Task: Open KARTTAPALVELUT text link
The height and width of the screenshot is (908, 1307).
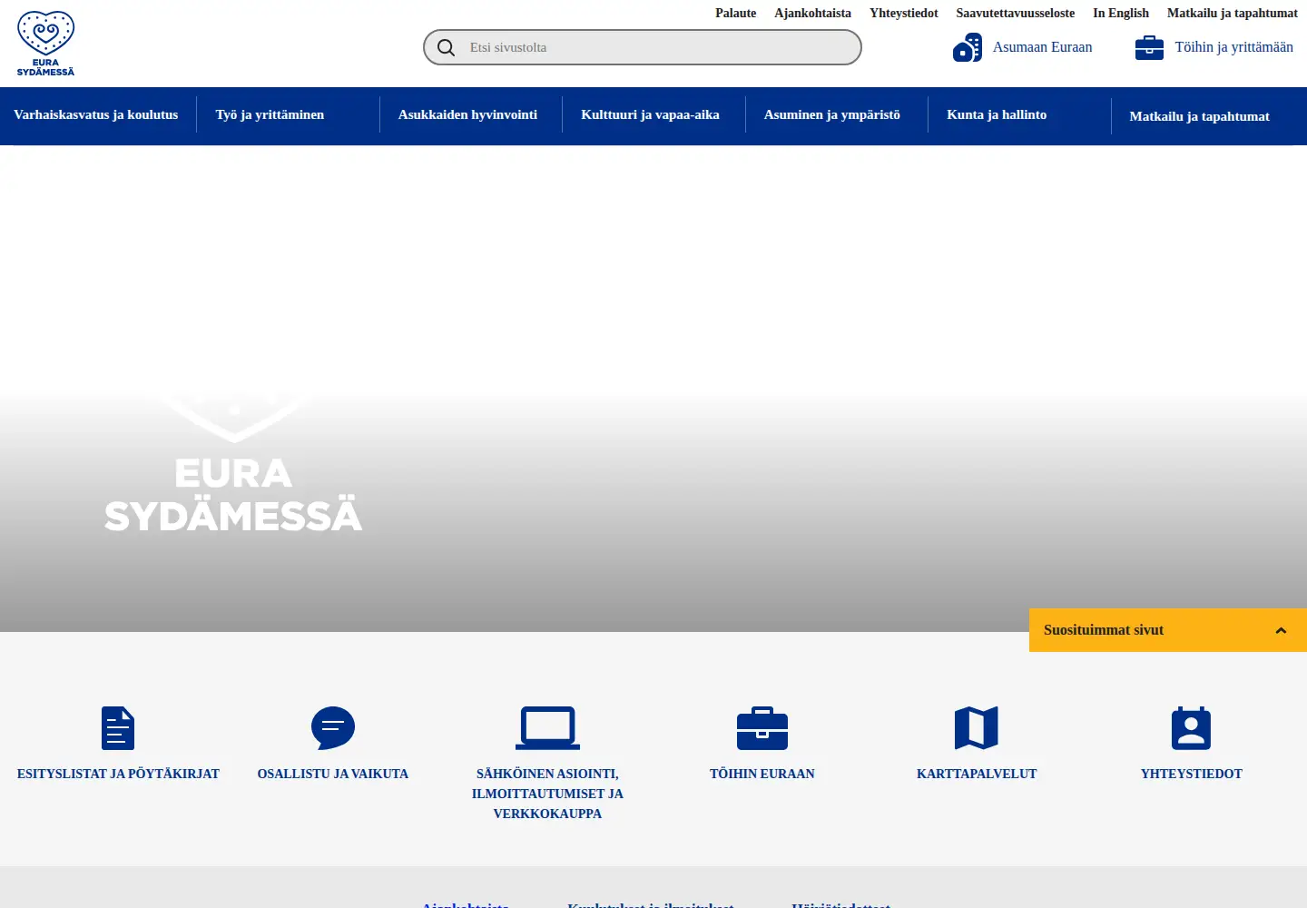Action: (x=977, y=774)
